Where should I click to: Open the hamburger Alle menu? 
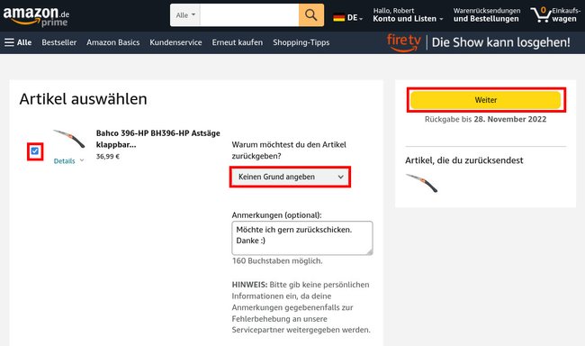coord(18,42)
